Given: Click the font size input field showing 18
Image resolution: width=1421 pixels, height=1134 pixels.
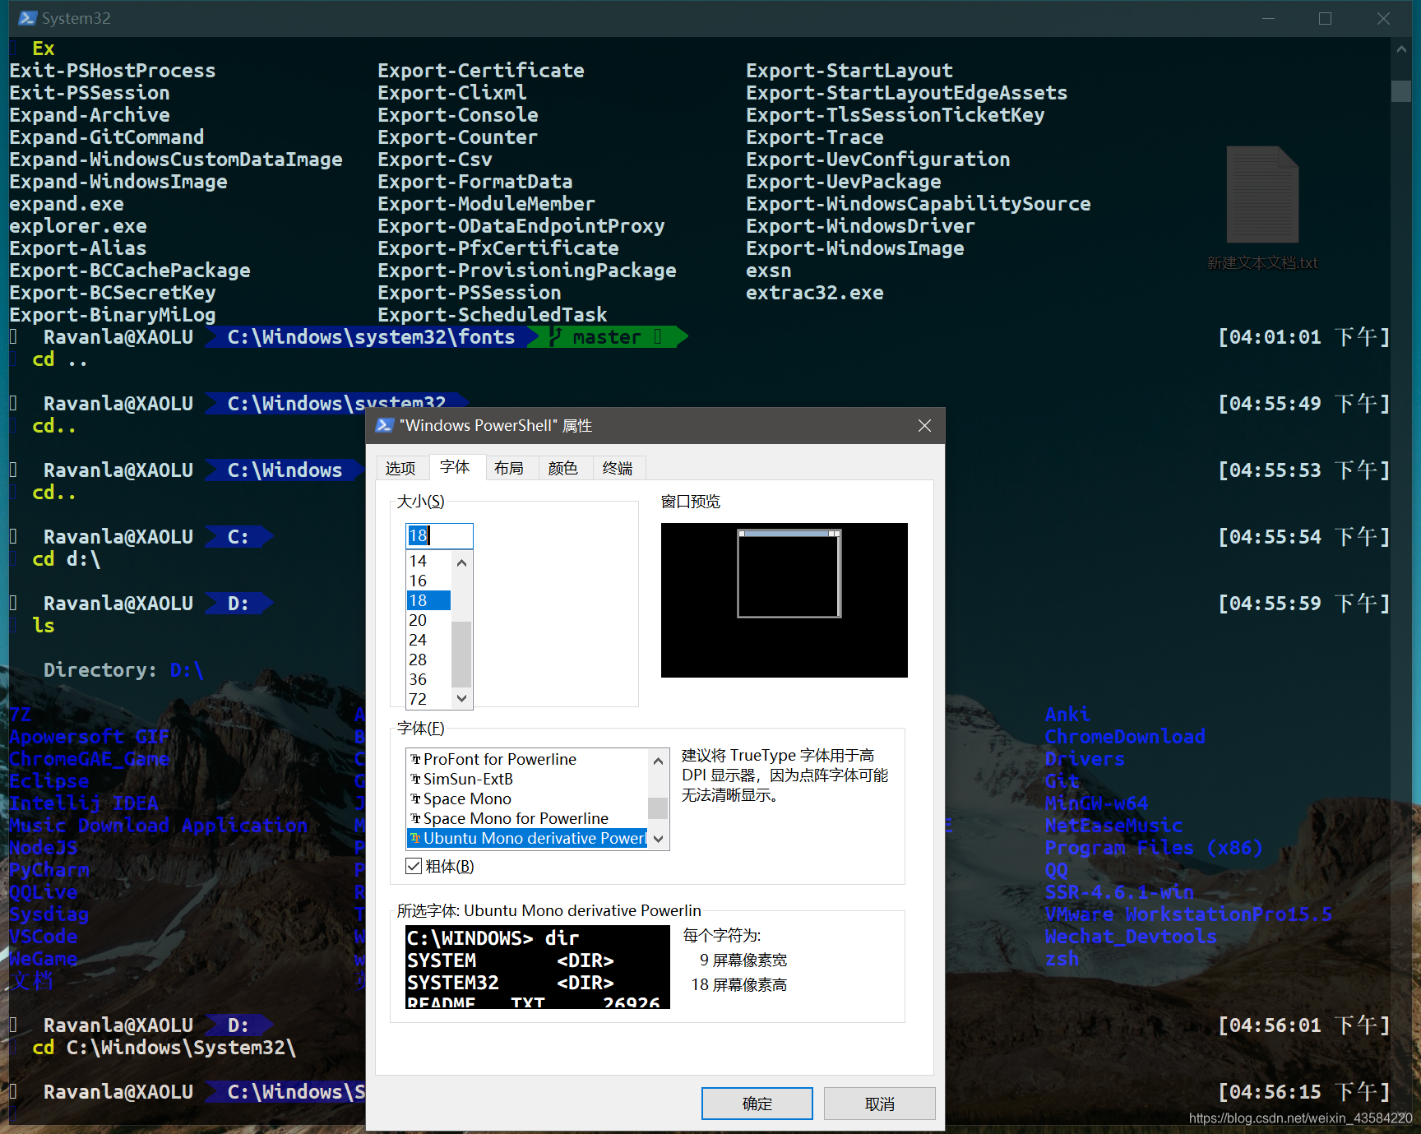Looking at the screenshot, I should coord(439,535).
